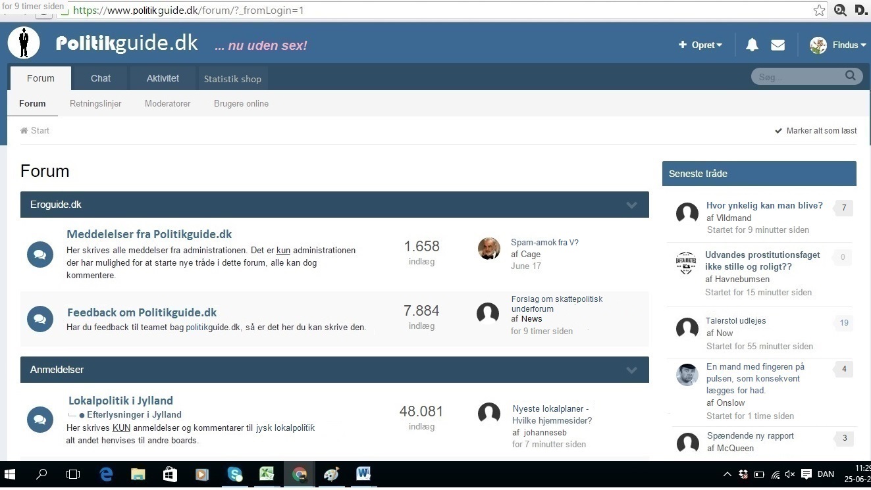The height and width of the screenshot is (490, 871).
Task: Open Excel from the taskbar
Action: tap(267, 474)
